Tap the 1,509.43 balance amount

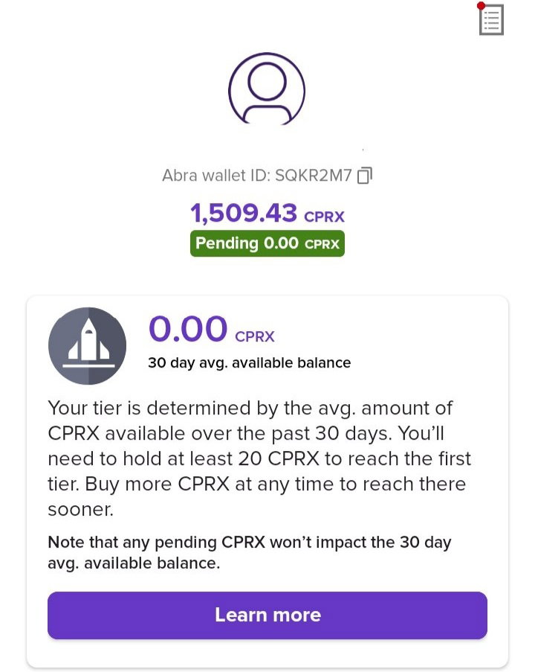coord(244,213)
